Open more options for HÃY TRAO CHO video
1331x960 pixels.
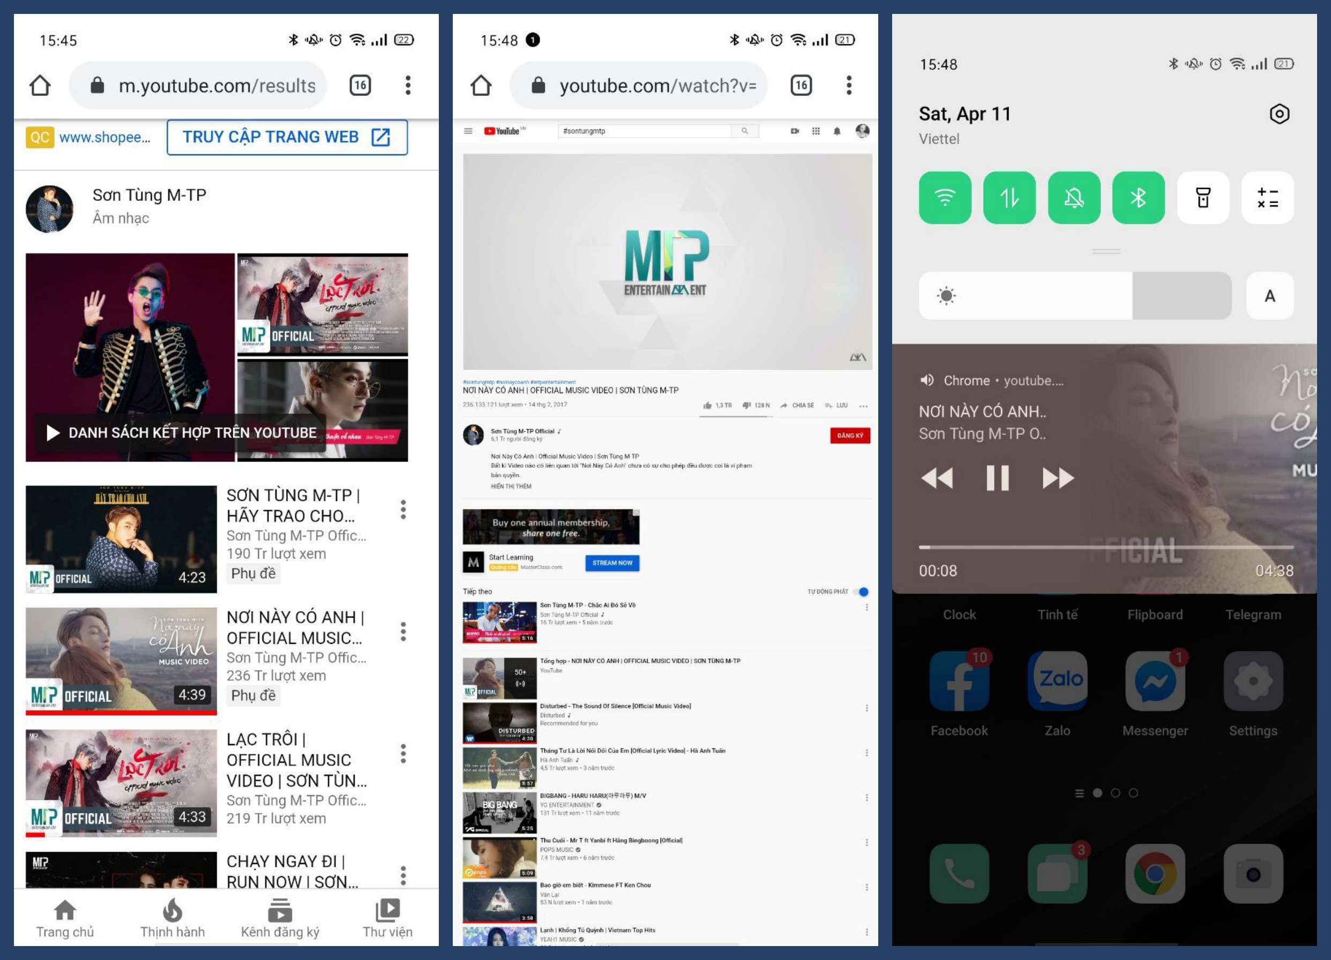pyautogui.click(x=403, y=509)
